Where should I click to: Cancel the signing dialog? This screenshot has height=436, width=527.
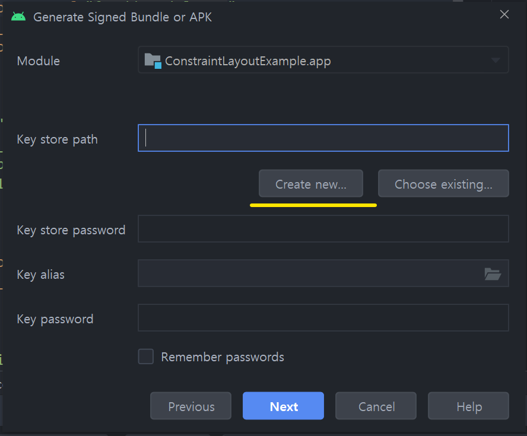pyautogui.click(x=376, y=406)
